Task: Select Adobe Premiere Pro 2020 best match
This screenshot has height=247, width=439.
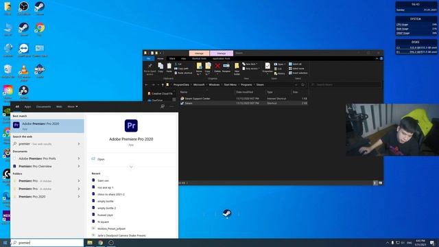Action: click(x=47, y=126)
